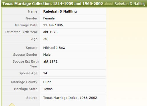The width and height of the screenshot is (147, 106).
Task: Click spouse birth year abt 1972
Action: [50, 61]
